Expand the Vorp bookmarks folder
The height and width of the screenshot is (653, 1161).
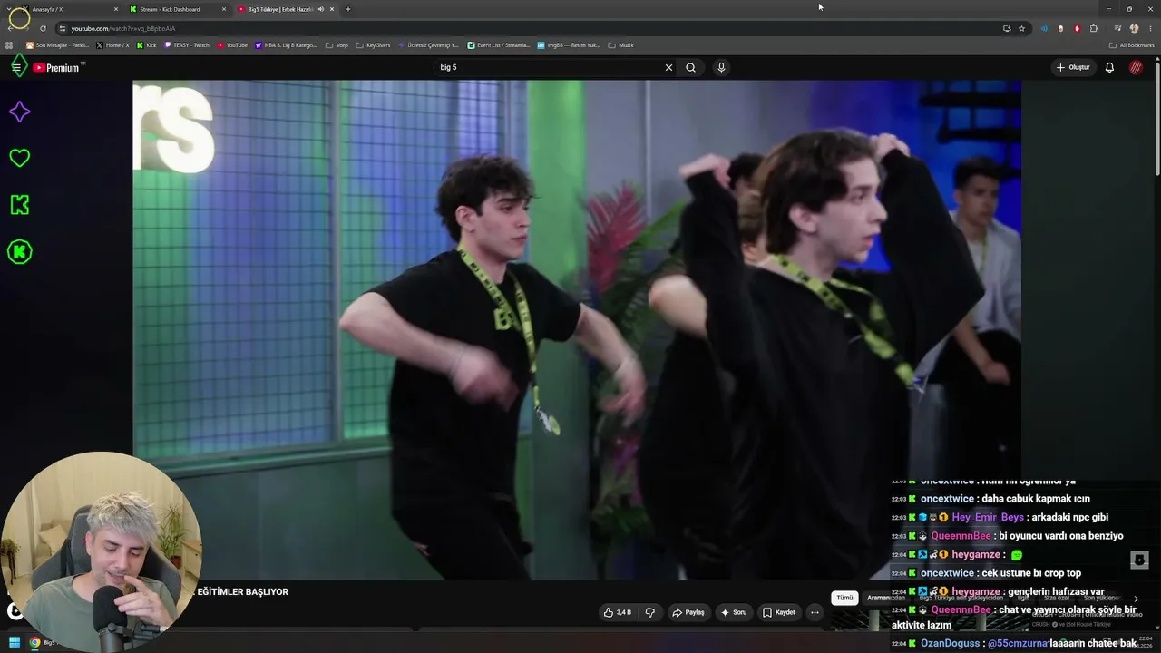click(337, 45)
